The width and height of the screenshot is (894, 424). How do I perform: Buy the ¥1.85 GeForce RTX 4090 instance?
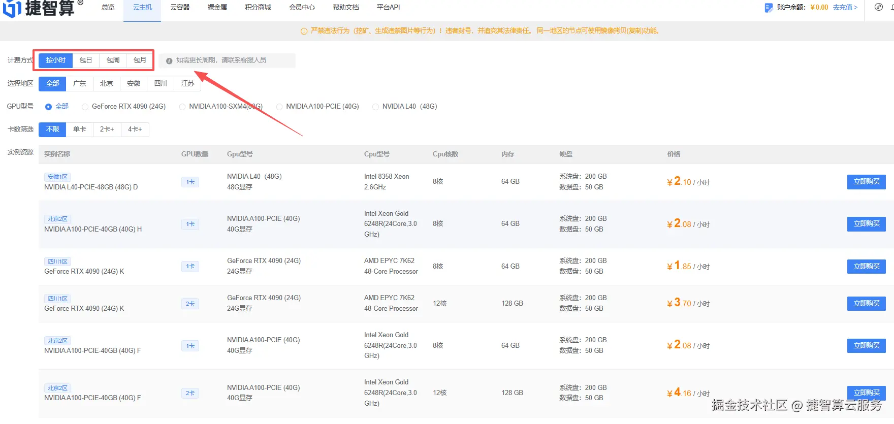click(866, 267)
